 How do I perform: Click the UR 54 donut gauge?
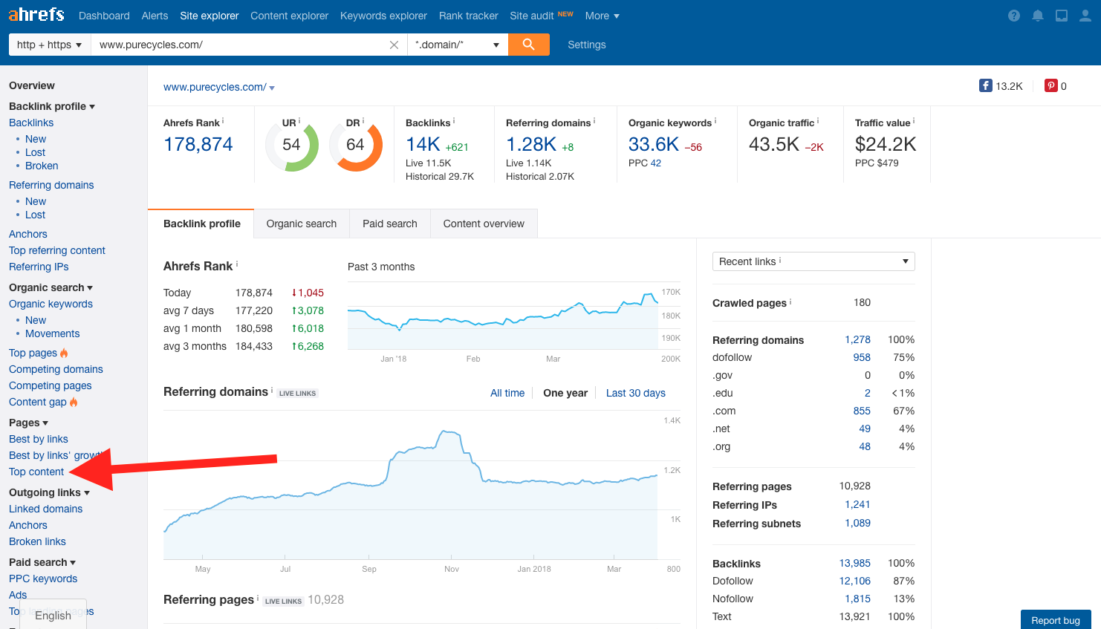291,145
